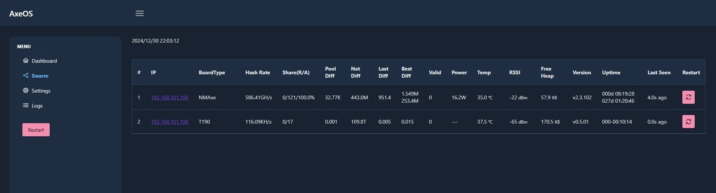
Task: Click the 000-00:10:14 uptime value
Action: 617,122
